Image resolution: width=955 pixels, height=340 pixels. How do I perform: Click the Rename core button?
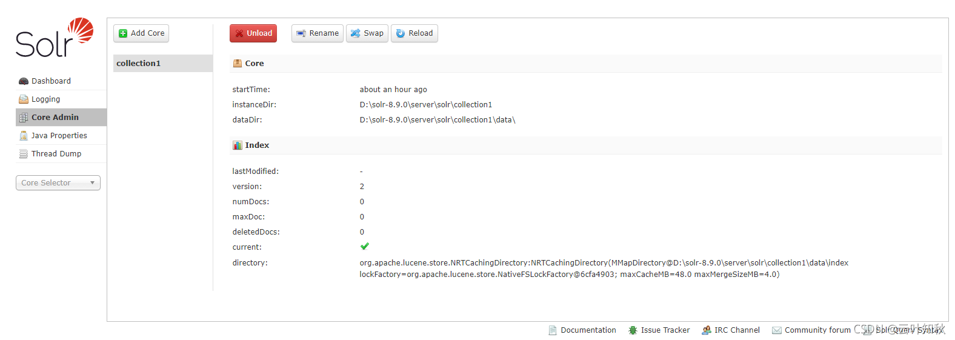318,33
